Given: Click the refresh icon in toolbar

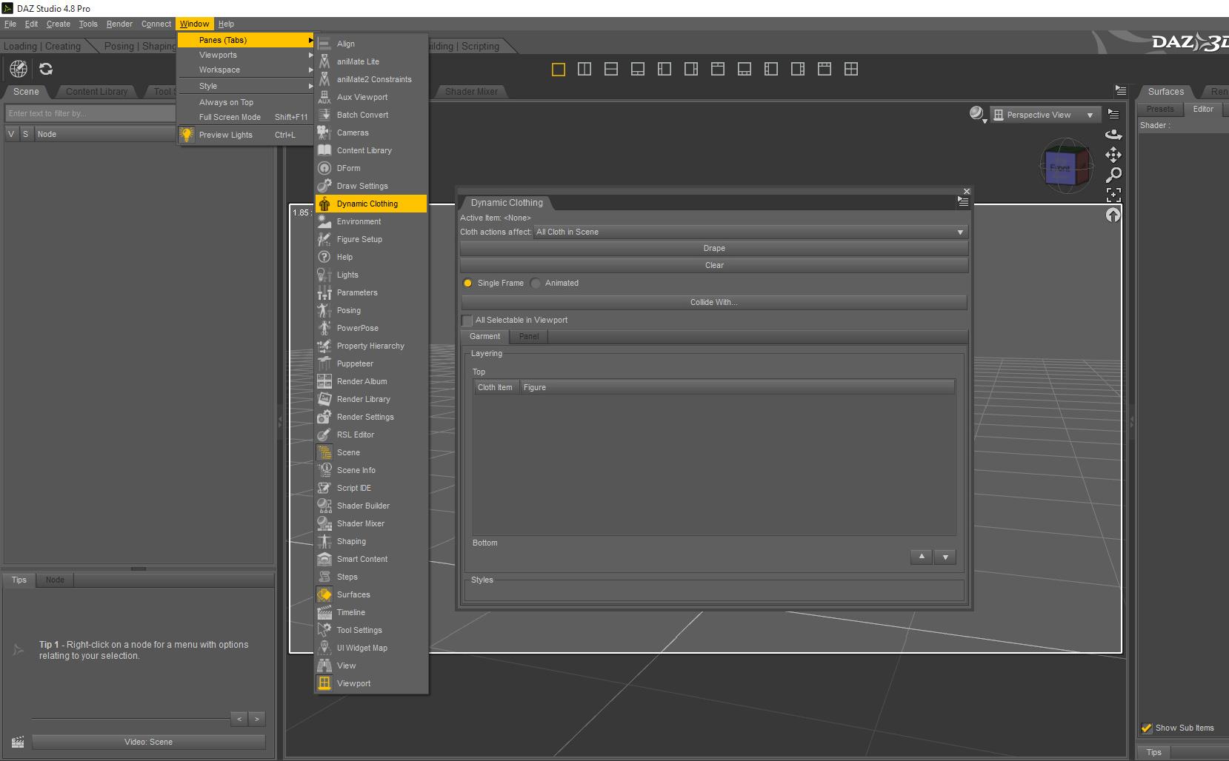Looking at the screenshot, I should 46,69.
